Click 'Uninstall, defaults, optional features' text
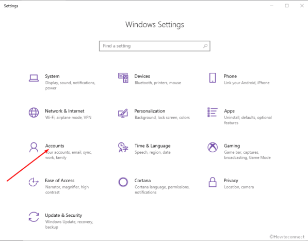308x241 pixels. [x=248, y=120]
